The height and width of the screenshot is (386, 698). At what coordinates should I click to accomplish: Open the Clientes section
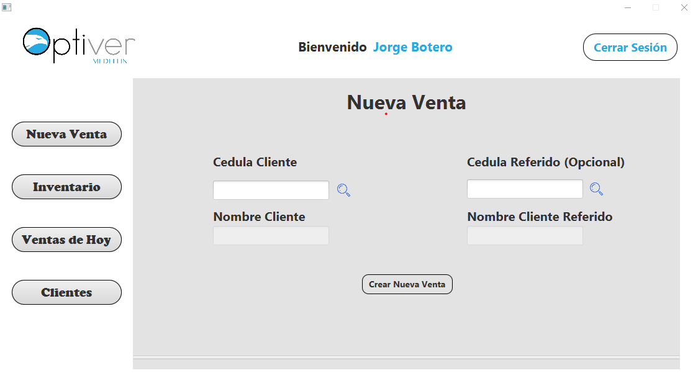[x=66, y=292]
